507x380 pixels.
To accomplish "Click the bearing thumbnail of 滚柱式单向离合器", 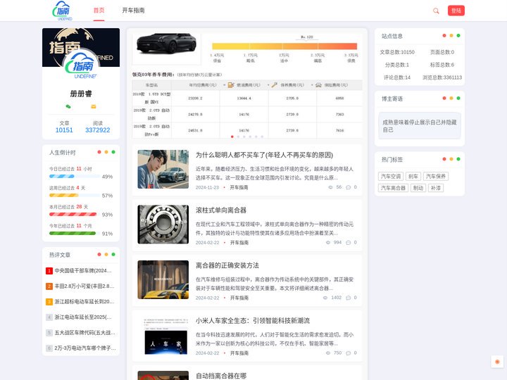I will click(163, 224).
